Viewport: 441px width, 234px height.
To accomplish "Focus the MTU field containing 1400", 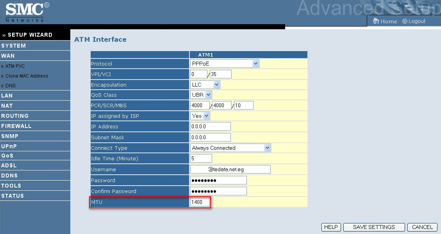I will click(200, 202).
